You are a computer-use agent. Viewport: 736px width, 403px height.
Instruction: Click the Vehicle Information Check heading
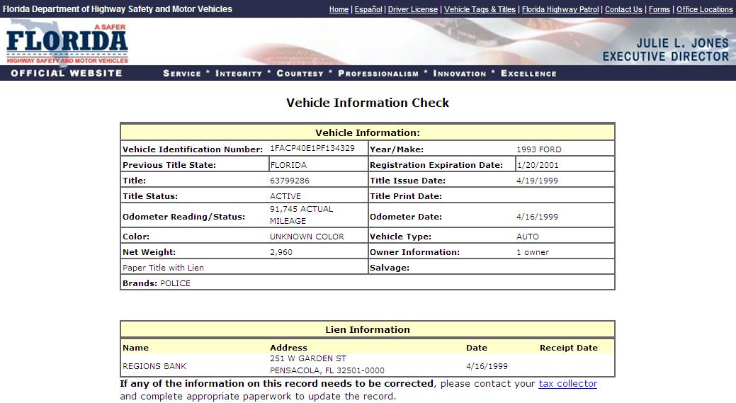coord(367,103)
